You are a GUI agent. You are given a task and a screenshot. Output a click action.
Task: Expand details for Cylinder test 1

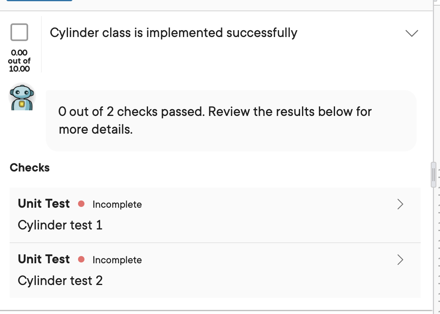point(400,204)
